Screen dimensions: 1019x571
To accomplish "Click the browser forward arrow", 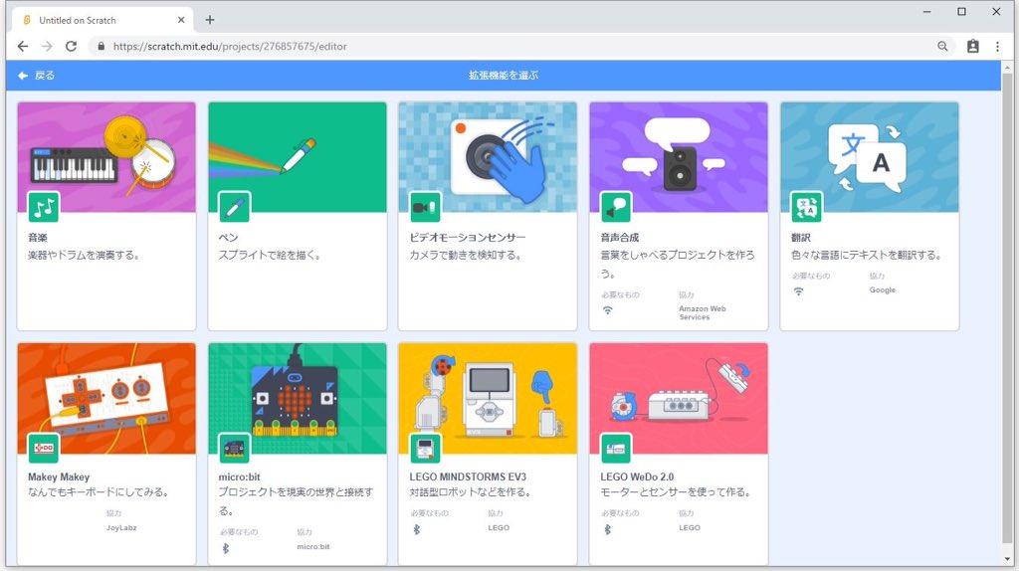I will [47, 46].
